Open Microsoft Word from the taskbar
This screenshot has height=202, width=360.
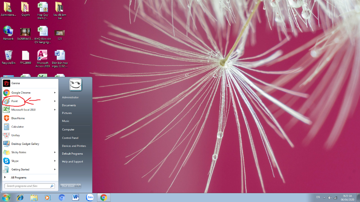76,197
